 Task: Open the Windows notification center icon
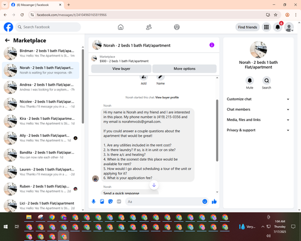pyautogui.click(x=293, y=227)
